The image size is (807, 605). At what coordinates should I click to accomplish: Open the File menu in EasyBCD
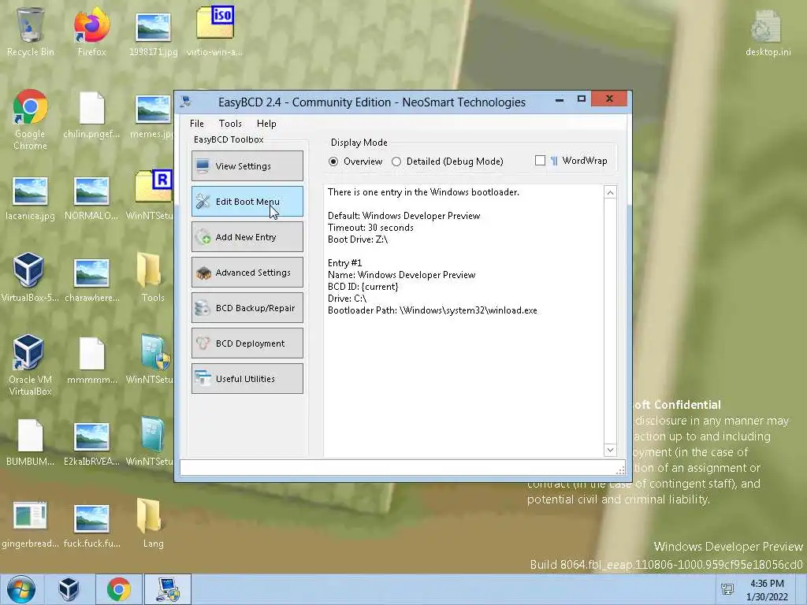point(196,124)
